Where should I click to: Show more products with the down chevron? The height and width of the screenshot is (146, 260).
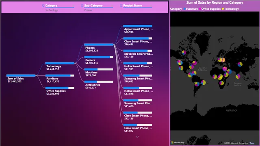click(x=137, y=137)
